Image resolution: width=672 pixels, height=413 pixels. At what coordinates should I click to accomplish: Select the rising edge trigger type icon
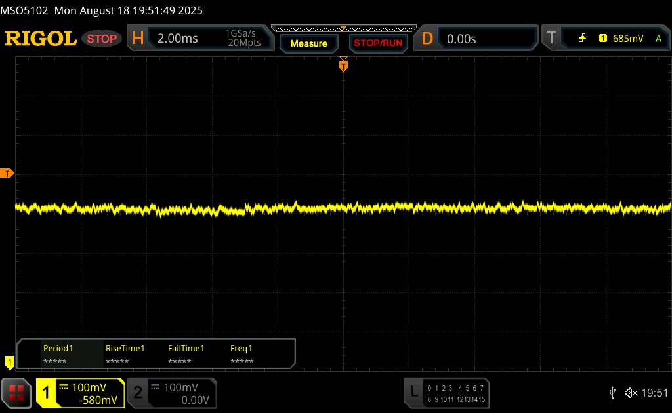[582, 39]
